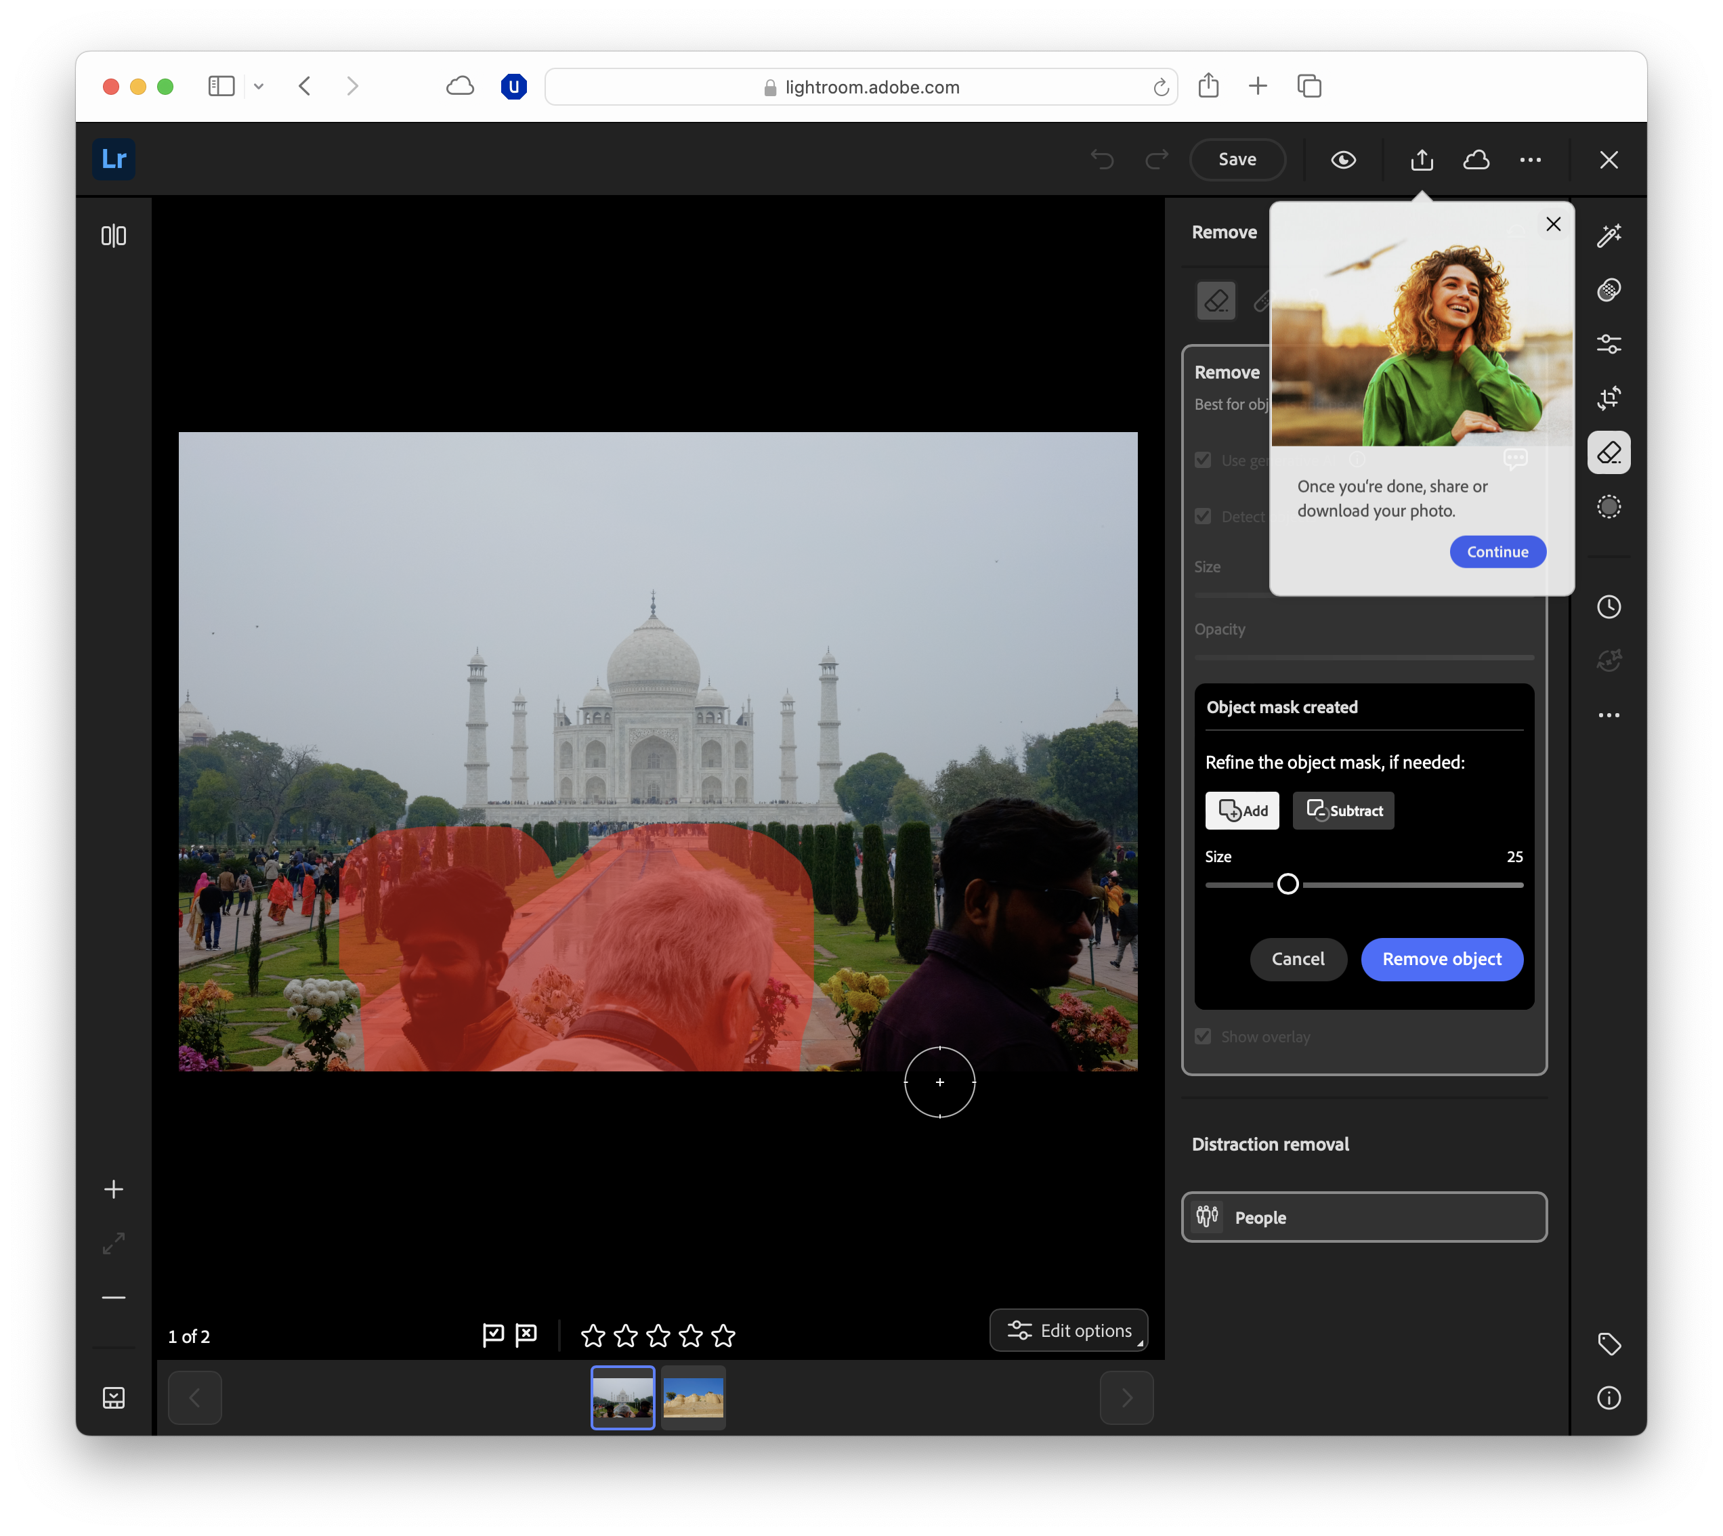The height and width of the screenshot is (1536, 1723).
Task: Go to next photo in filmstrip
Action: click(x=1126, y=1398)
